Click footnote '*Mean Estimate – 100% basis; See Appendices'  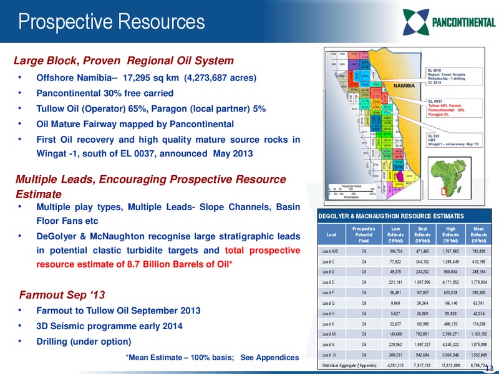(x=212, y=357)
